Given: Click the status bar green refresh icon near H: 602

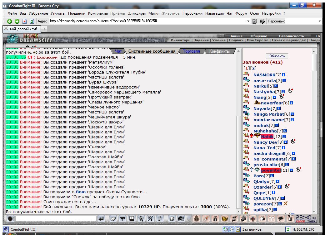Looking at the screenshot, I should coord(288,229).
